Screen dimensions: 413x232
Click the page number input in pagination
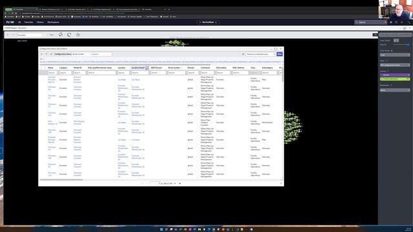[155, 183]
